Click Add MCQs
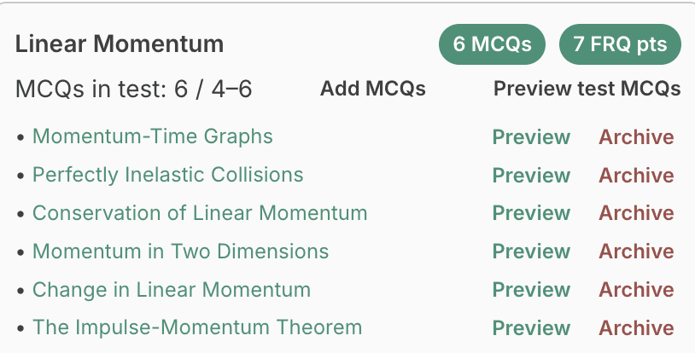Screen dimensions: 695x353 (x=372, y=89)
